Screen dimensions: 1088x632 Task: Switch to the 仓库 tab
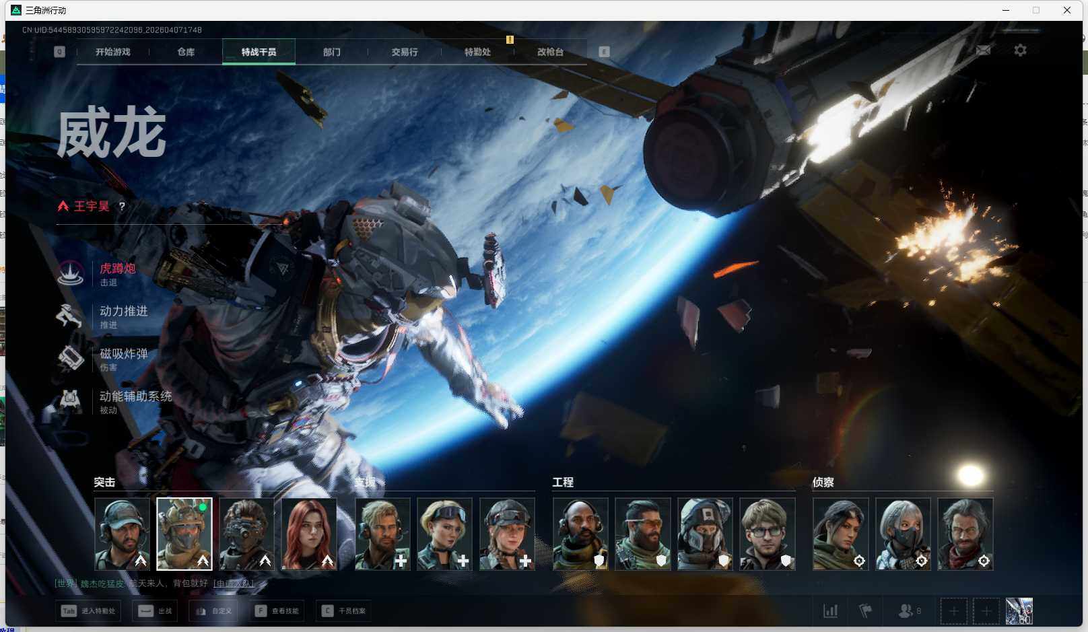point(186,52)
